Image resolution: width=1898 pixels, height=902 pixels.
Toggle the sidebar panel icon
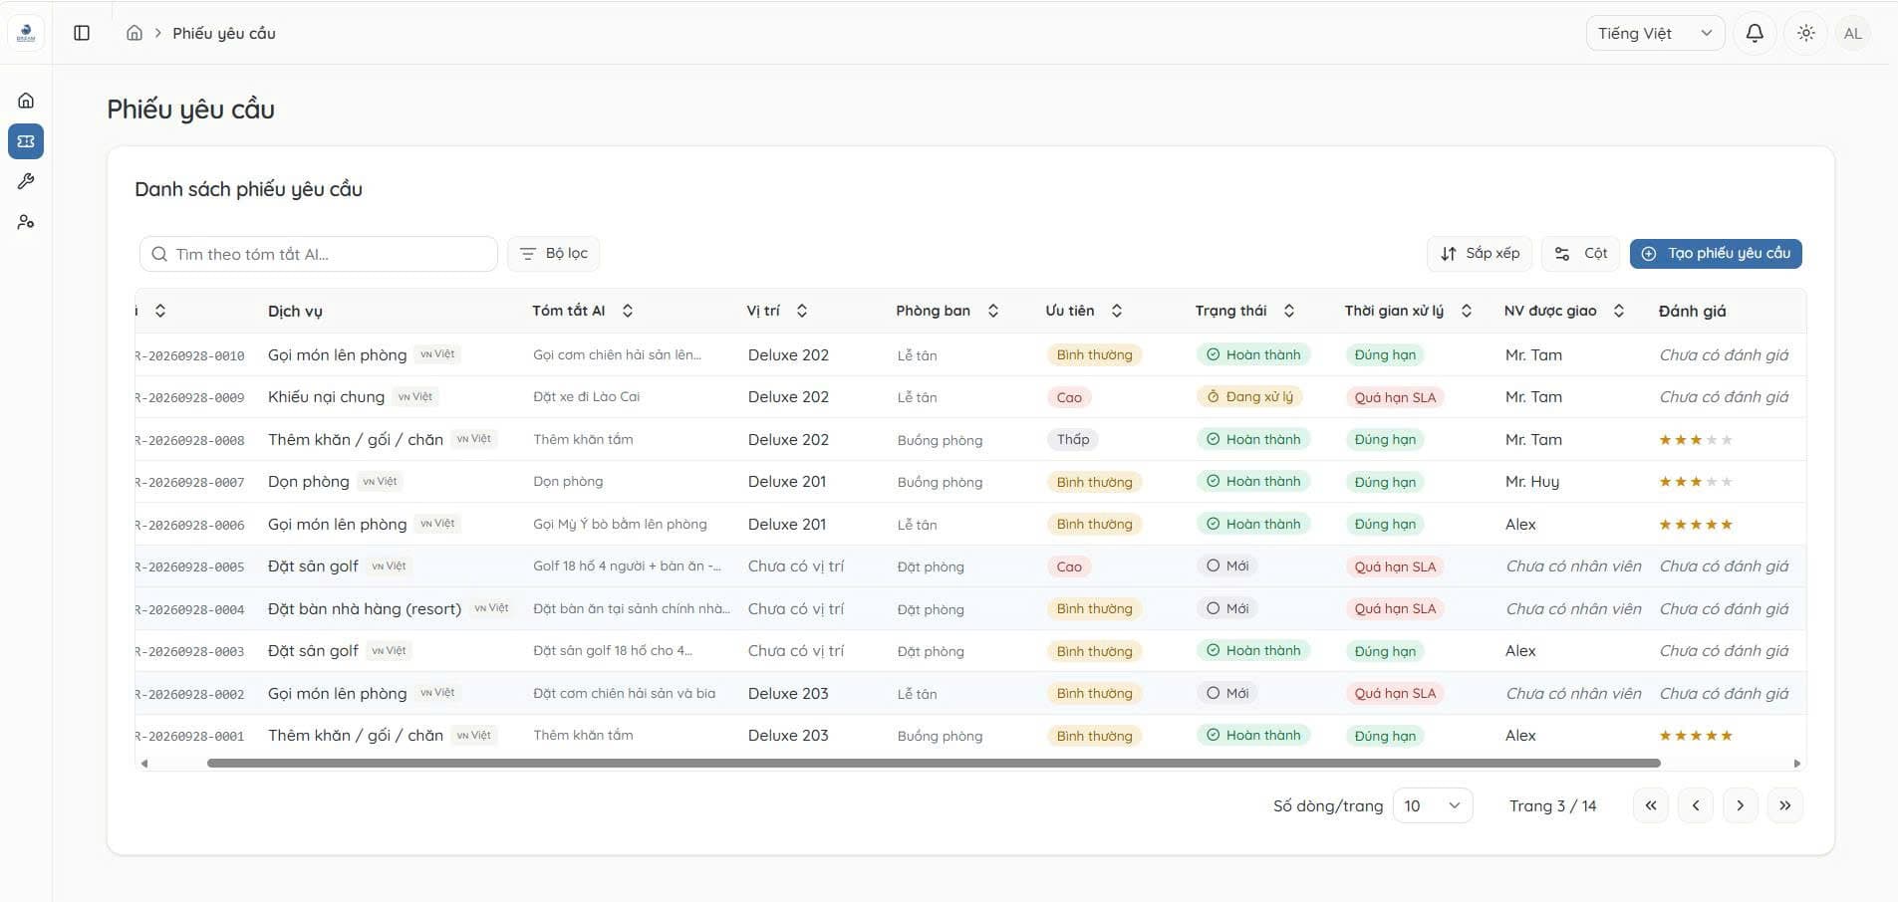[x=82, y=33]
